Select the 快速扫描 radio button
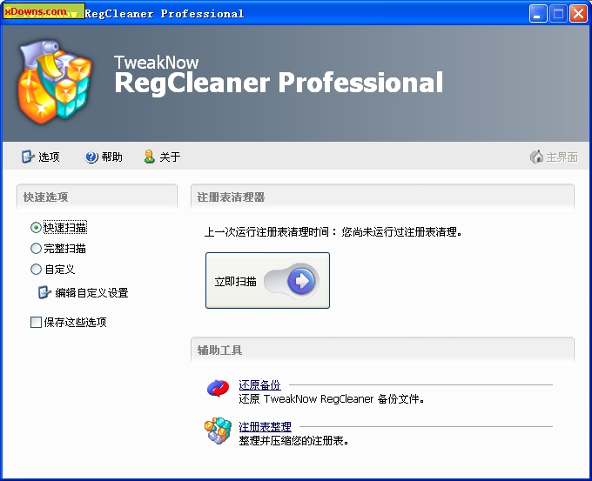 (36, 228)
